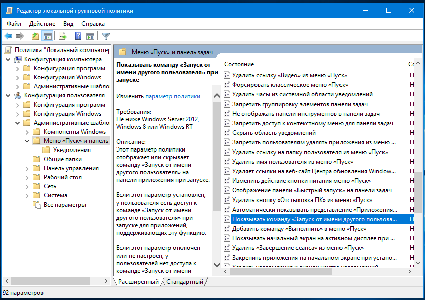425x300 pixels.
Task: Expand the Панель управления tree node
Action: 27,168
